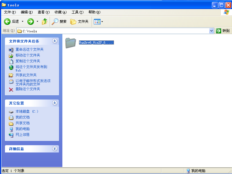The height and width of the screenshot is (174, 232).
Task: Click the email envelope icon
Action: coord(11,81)
